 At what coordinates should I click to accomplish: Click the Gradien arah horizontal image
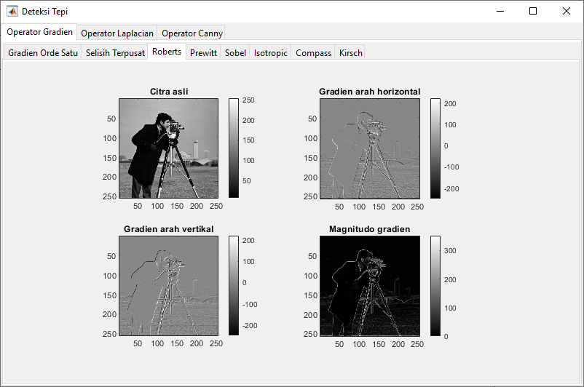370,148
